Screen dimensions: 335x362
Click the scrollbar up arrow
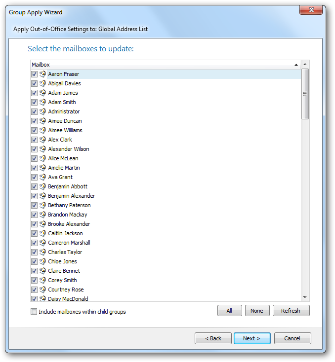pos(305,64)
